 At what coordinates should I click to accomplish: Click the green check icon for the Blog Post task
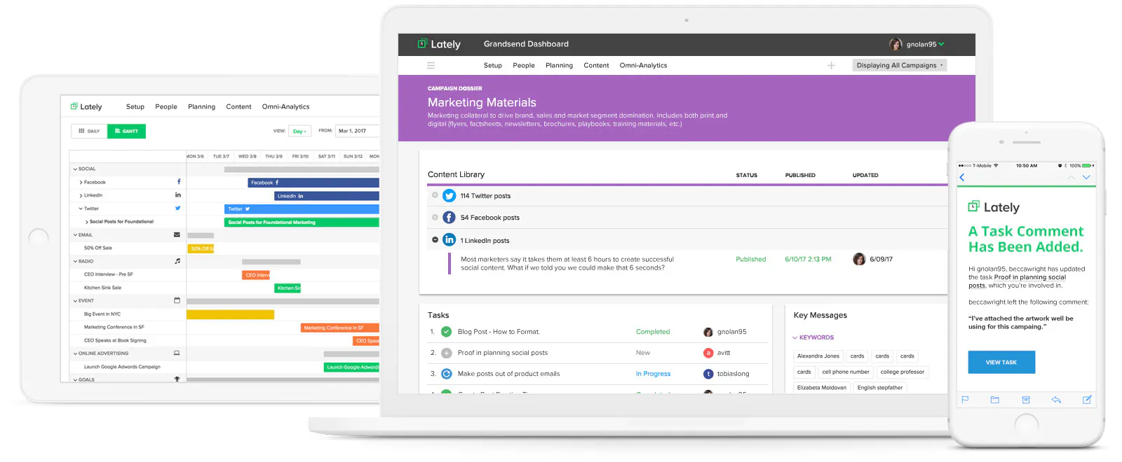click(446, 332)
